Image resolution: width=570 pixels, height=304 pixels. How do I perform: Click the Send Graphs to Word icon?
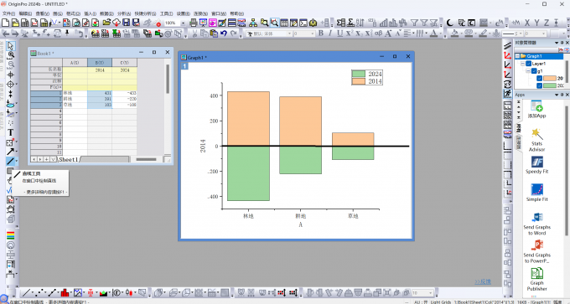[537, 217]
